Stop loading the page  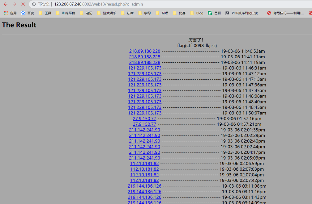pos(23,4)
